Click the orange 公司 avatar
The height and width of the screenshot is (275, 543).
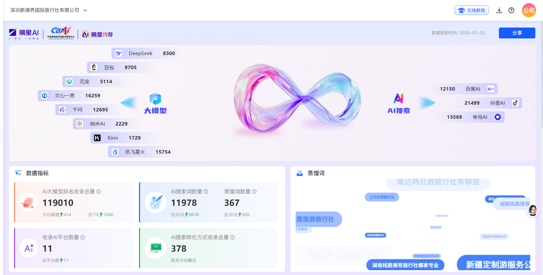tap(529, 10)
